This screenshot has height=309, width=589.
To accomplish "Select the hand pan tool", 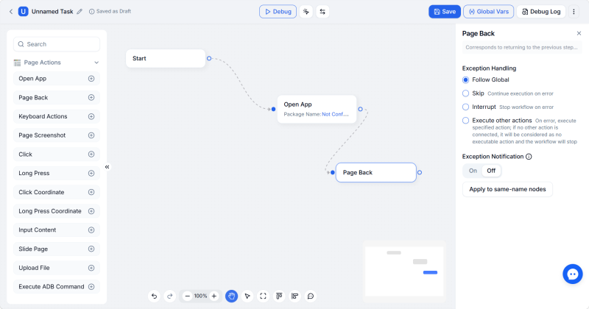I will [x=231, y=296].
